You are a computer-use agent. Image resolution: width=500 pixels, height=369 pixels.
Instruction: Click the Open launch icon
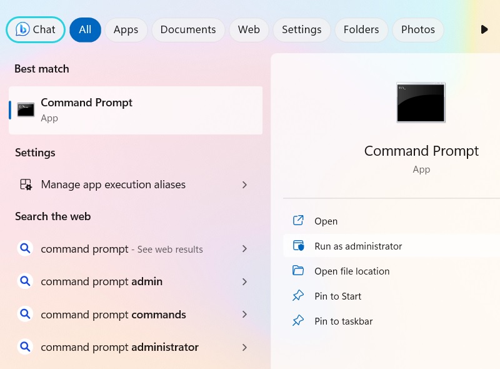(x=299, y=221)
